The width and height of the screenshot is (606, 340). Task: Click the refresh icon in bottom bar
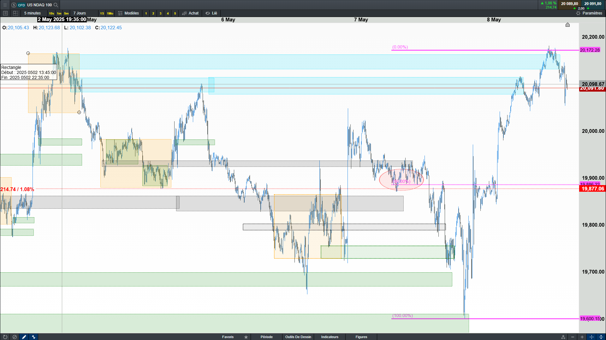tap(5, 337)
